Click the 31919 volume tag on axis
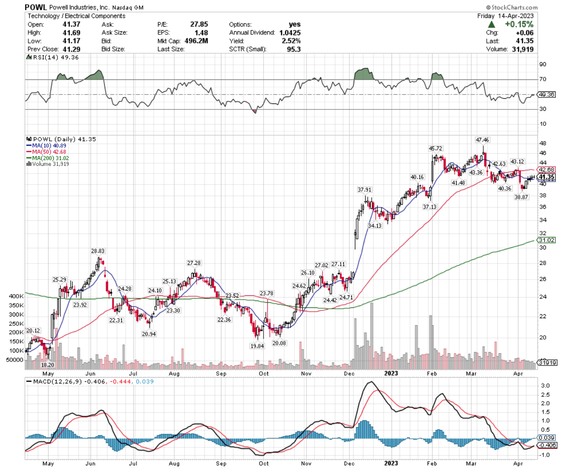This screenshot has width=564, height=468. coord(547,363)
